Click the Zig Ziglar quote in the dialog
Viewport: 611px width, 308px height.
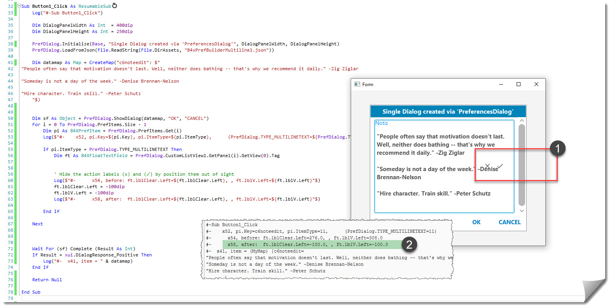(x=440, y=145)
